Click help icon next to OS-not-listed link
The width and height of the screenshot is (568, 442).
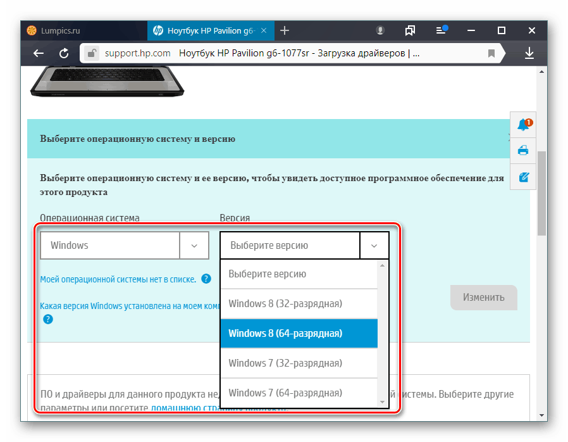206,279
